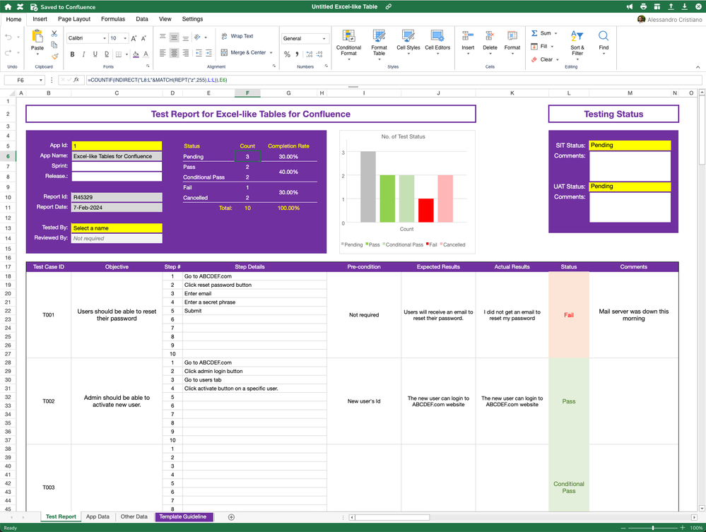Click the Cell Editors icon
This screenshot has width=706, height=532.
click(437, 44)
